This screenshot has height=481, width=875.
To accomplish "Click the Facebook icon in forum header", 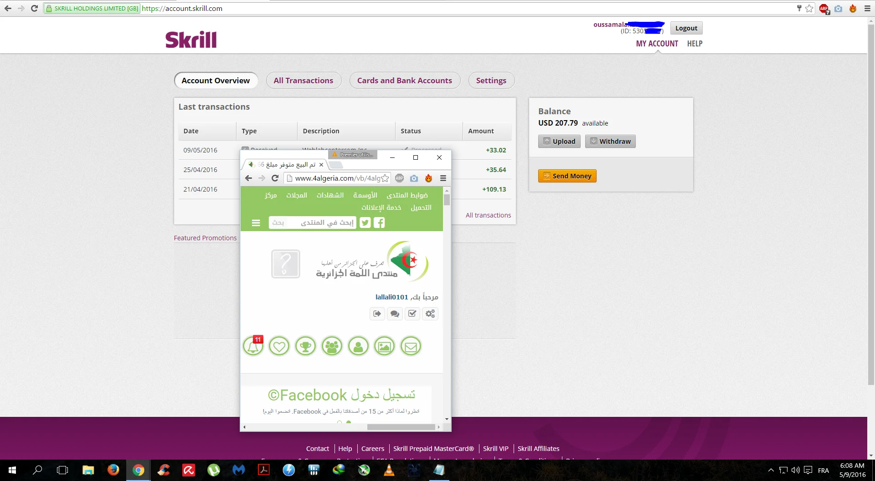I will tap(379, 223).
